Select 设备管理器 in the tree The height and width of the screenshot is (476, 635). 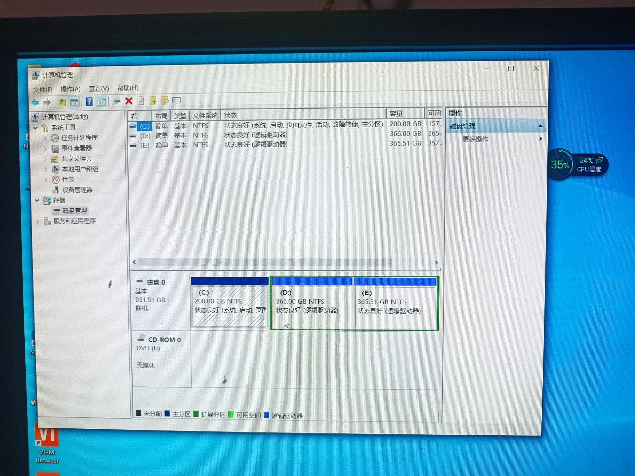tap(77, 190)
